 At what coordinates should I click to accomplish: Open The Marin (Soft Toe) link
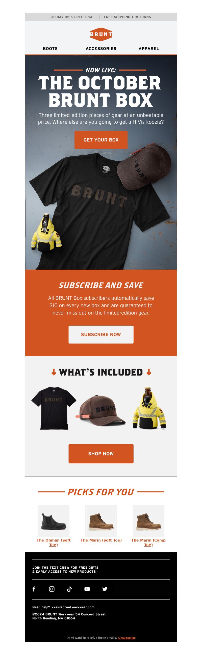click(101, 540)
